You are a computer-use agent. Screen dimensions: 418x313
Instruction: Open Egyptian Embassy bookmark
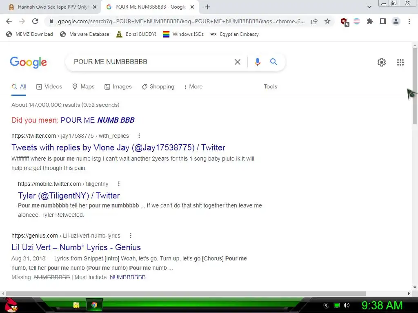(234, 34)
